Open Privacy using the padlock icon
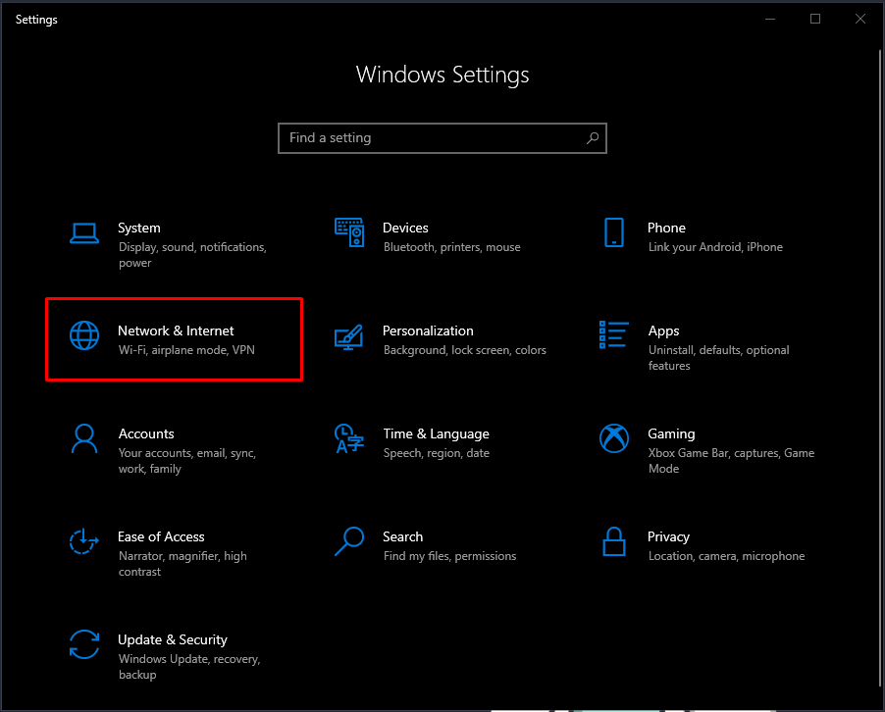885x712 pixels. 614,541
